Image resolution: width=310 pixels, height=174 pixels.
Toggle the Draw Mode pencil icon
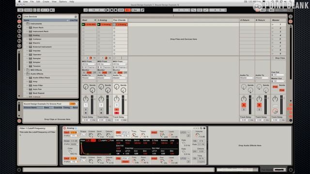142,10
